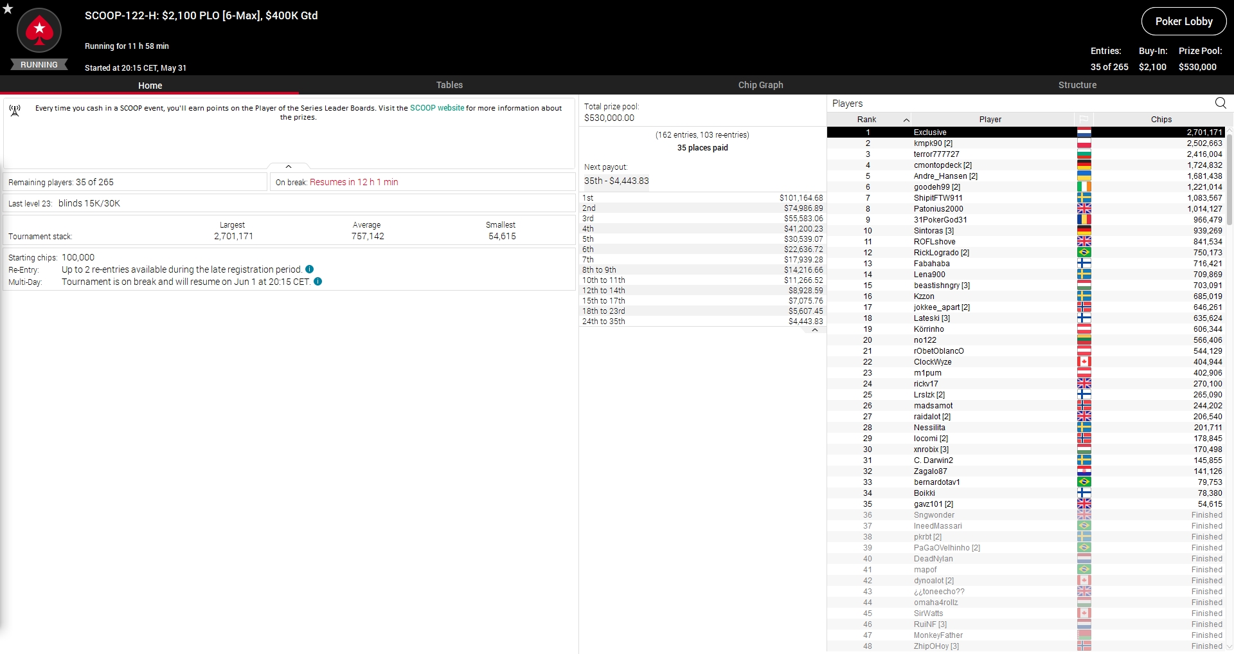Click the flag next to RickLogrado [2]
Image resolution: width=1234 pixels, height=654 pixels.
pos(1084,253)
